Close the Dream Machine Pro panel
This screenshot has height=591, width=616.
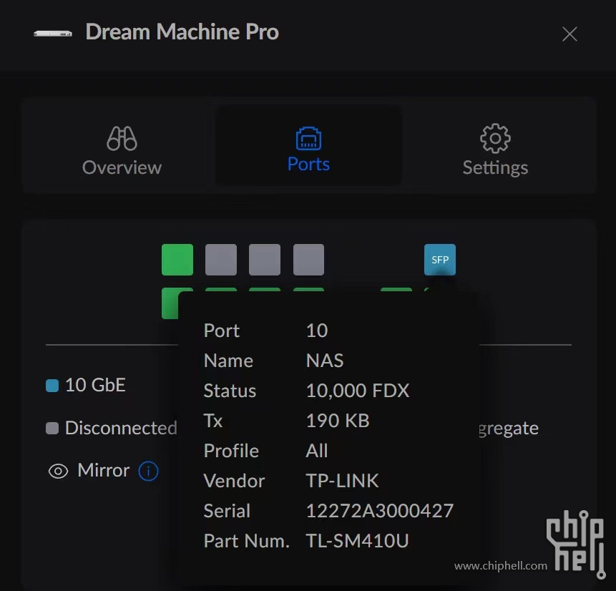tap(569, 34)
